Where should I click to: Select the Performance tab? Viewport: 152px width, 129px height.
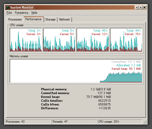tap(33, 19)
